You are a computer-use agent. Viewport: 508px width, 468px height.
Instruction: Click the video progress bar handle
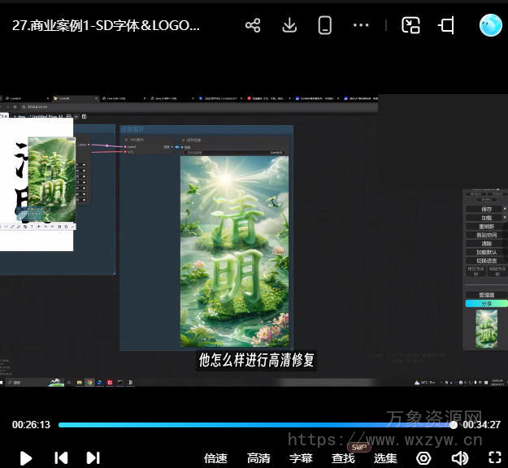point(454,424)
